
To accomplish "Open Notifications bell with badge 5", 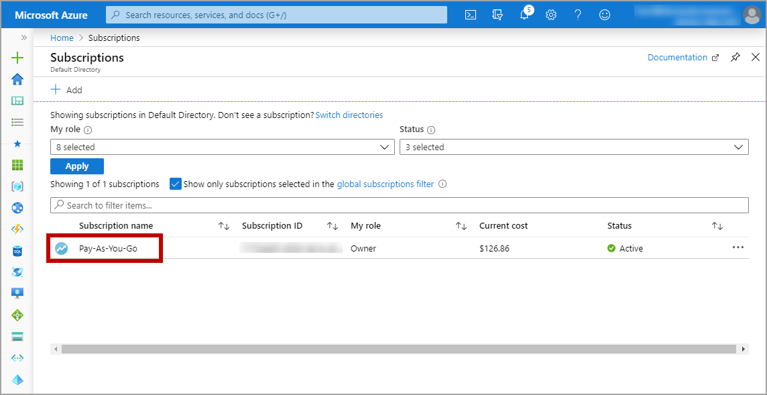I will [525, 13].
